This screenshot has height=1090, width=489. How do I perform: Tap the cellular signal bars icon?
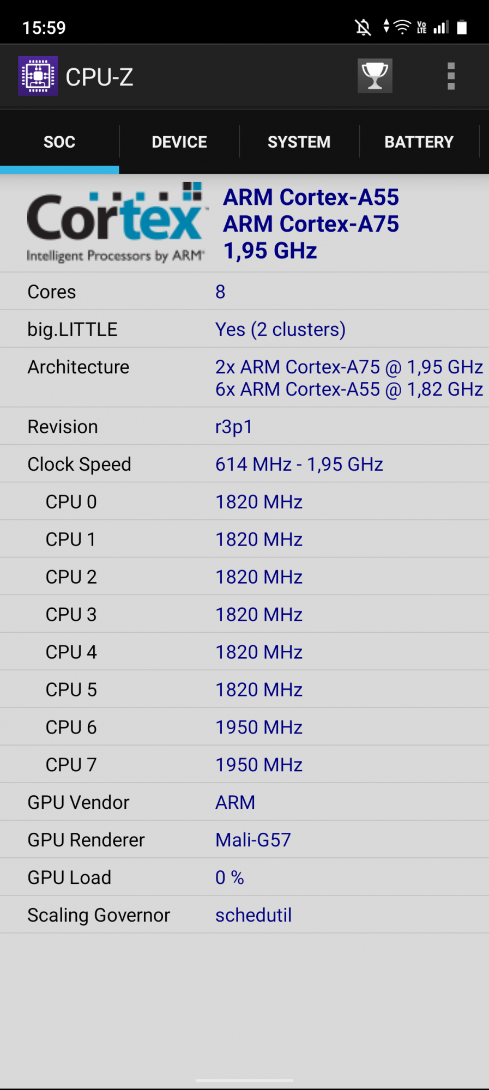[x=441, y=27]
